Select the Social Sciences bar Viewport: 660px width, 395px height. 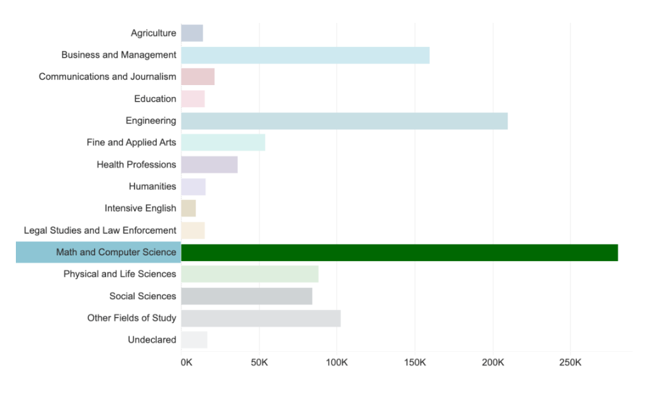click(246, 296)
